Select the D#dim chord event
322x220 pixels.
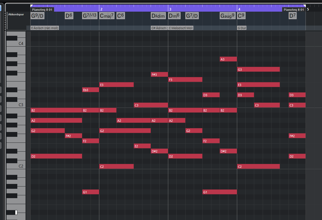158,16
